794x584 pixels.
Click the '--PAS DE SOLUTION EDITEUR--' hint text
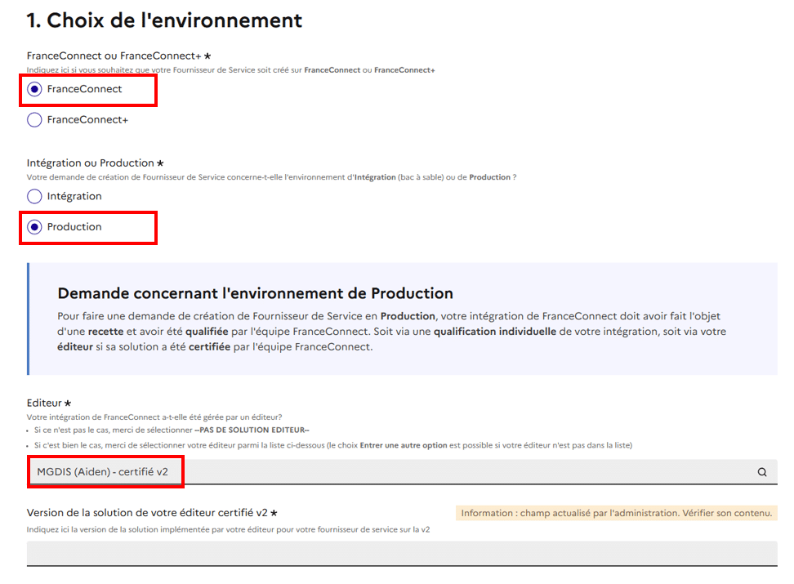coord(252,430)
